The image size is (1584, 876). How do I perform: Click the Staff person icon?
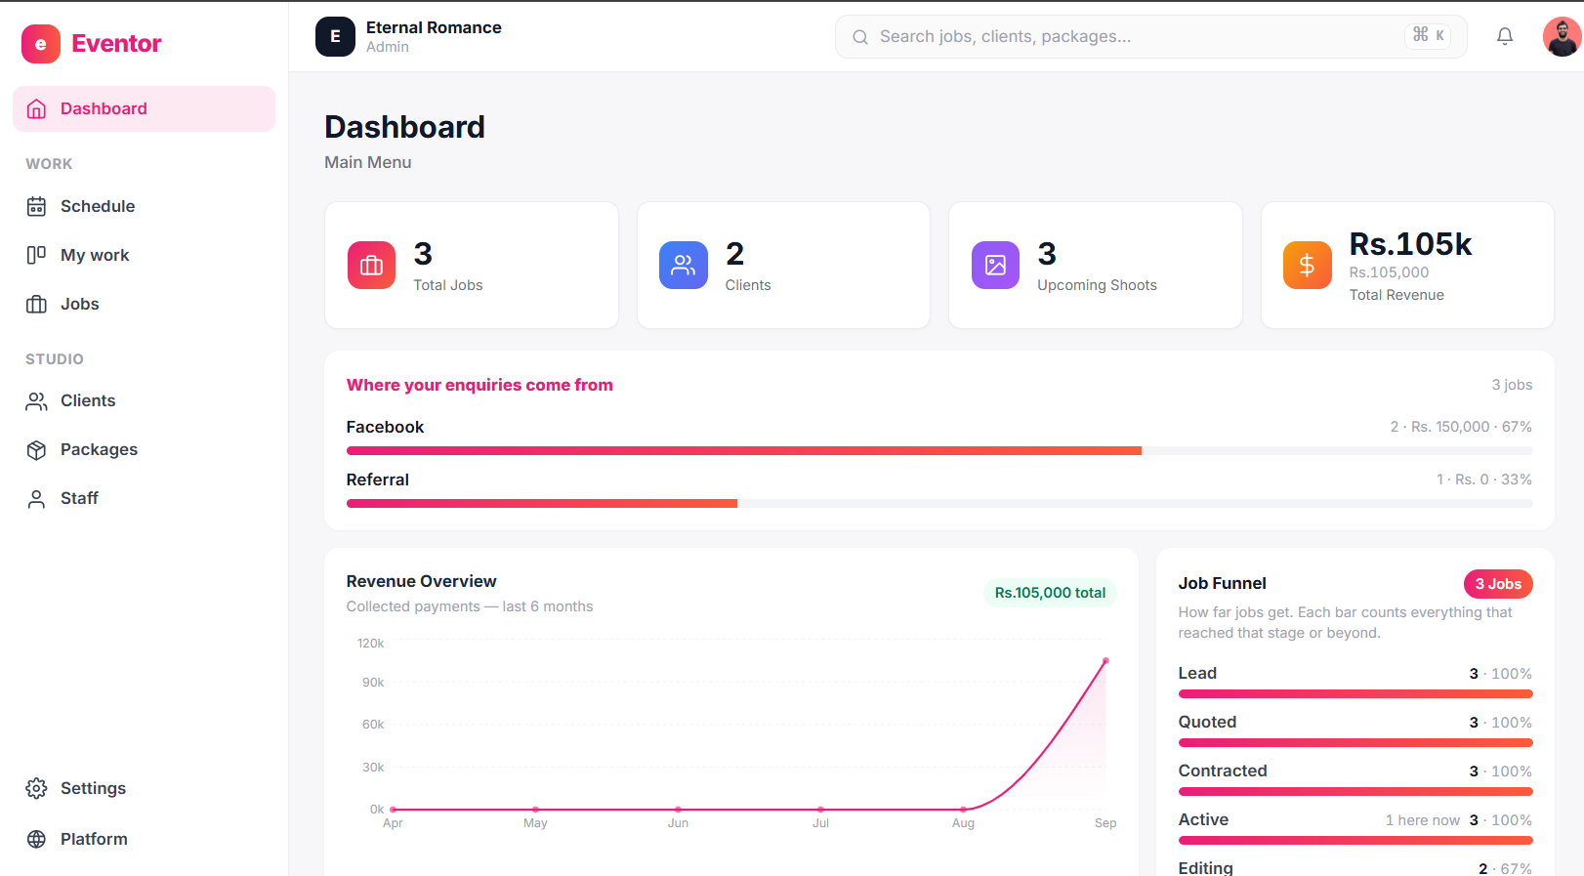click(36, 498)
